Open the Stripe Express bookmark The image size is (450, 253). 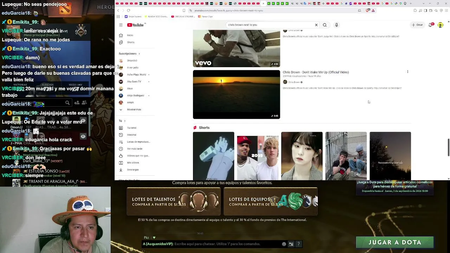click(133, 17)
